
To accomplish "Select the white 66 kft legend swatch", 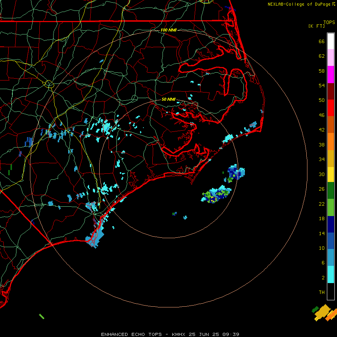I will (x=331, y=41).
